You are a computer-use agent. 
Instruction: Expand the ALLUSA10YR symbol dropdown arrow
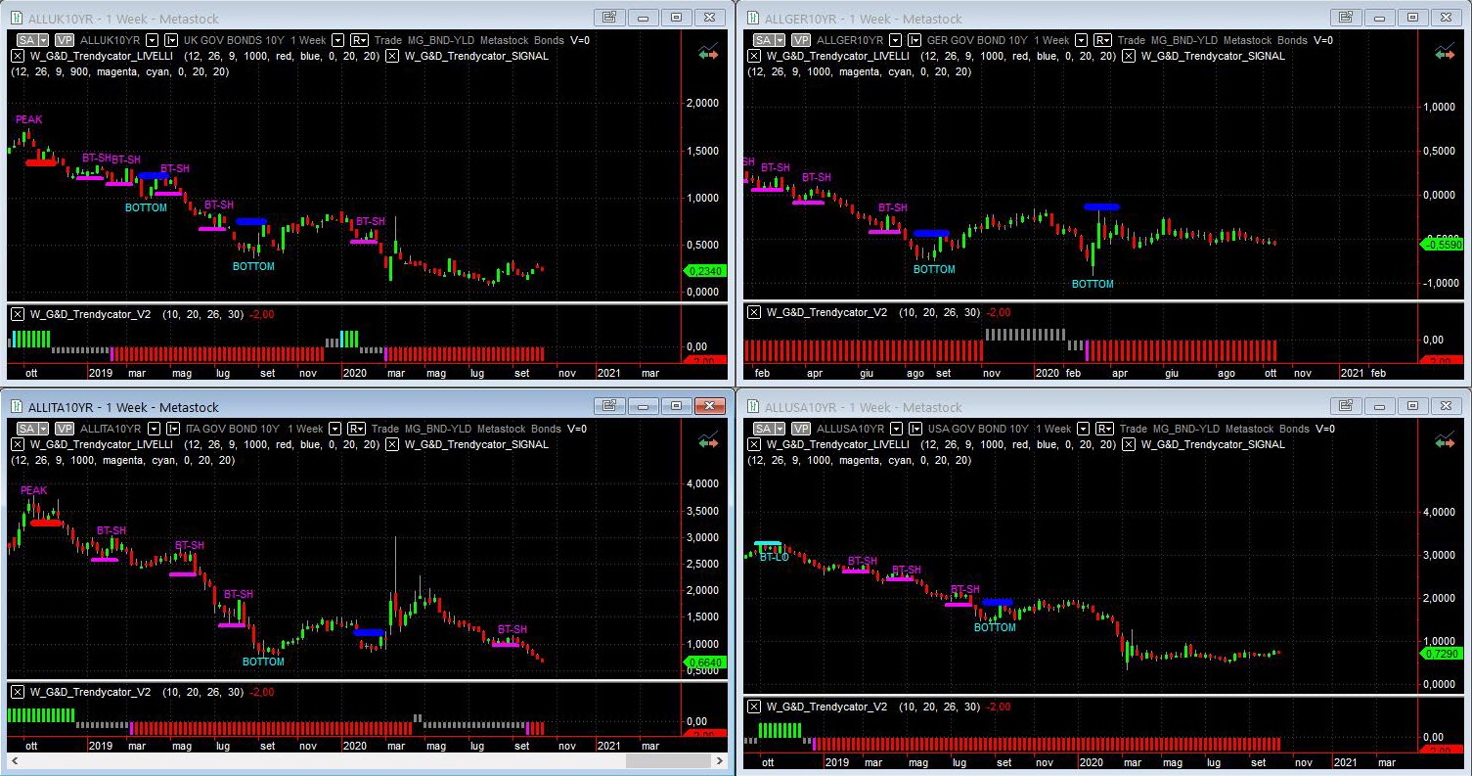(x=897, y=429)
